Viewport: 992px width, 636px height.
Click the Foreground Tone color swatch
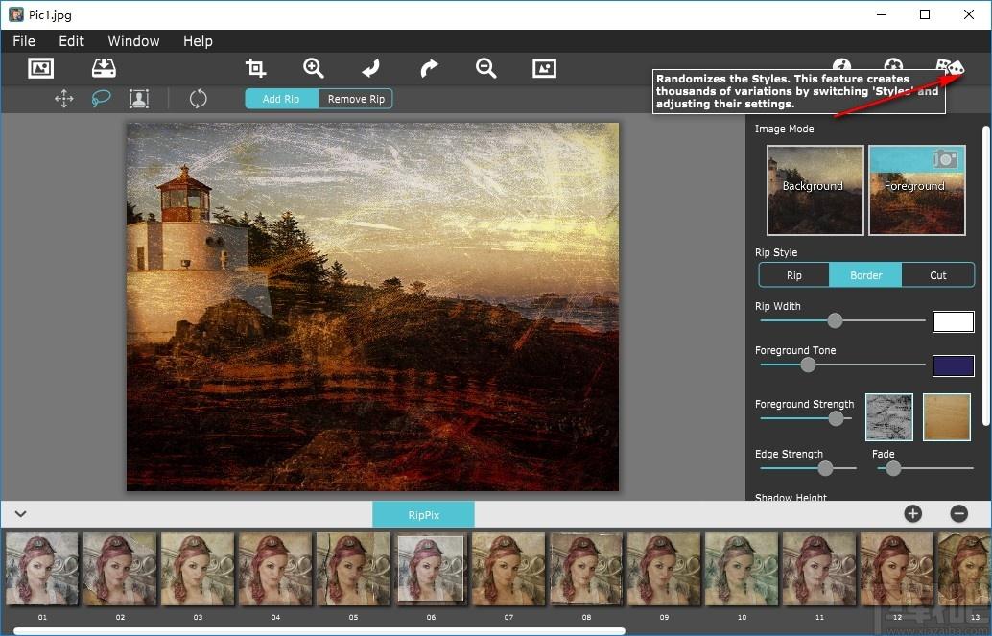[953, 365]
